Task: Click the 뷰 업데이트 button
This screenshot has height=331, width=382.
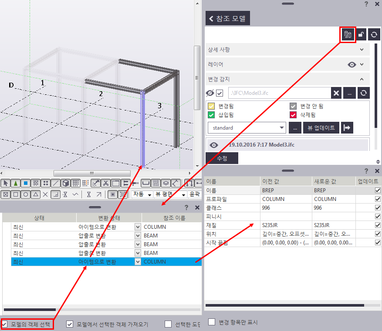Action: click(321, 128)
